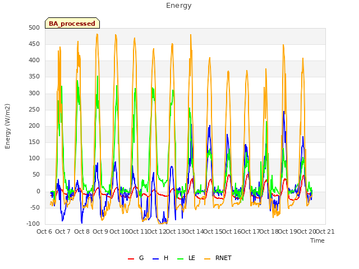Click the Oct 12 x-axis tick label
The height and width of the screenshot is (269, 359).
coord(157,231)
